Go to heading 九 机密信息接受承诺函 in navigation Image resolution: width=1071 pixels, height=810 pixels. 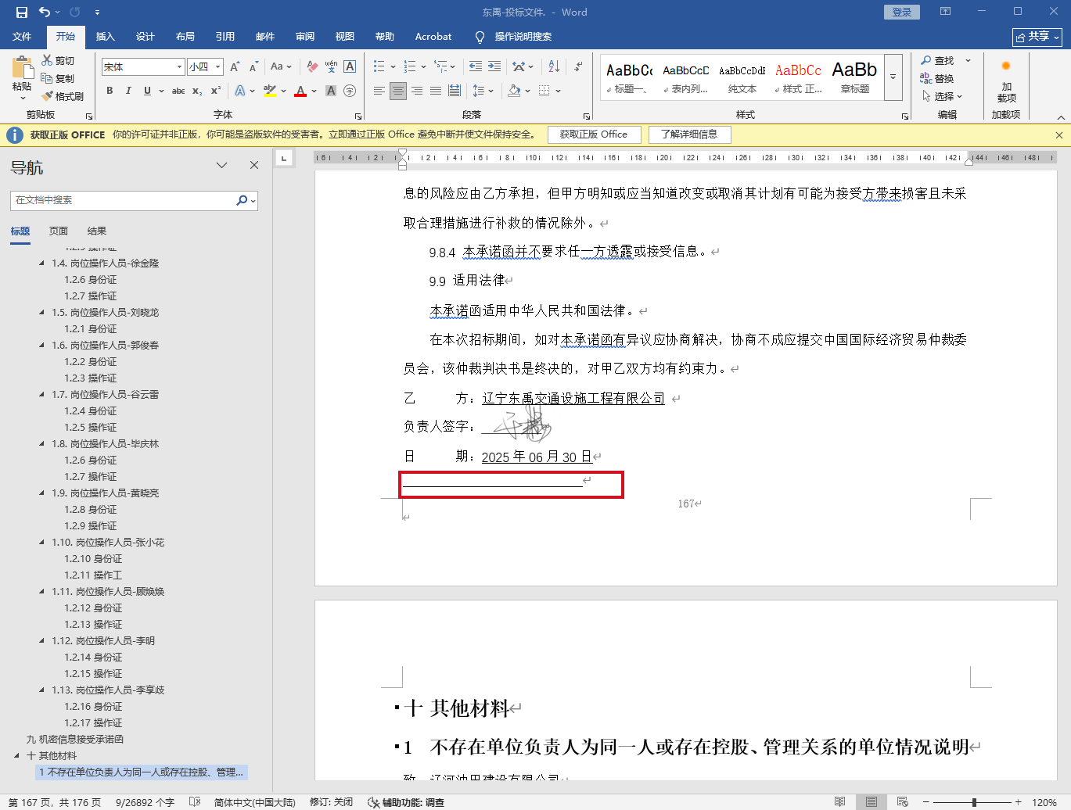pyautogui.click(x=75, y=740)
